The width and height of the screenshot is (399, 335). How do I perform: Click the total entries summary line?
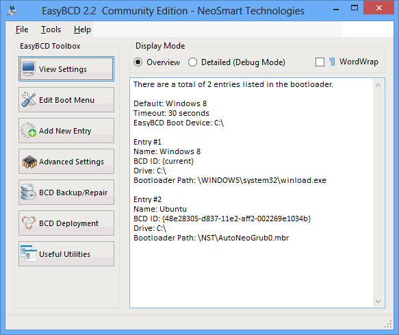coord(233,84)
